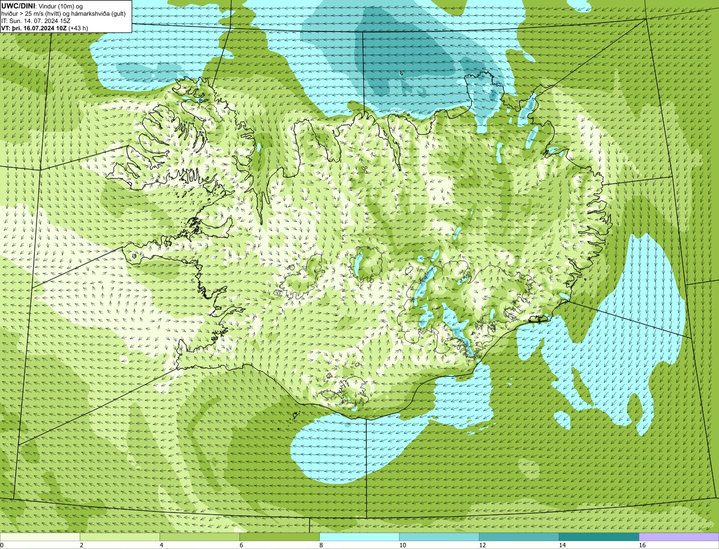Choose the 12–14 m/s teal legend swatch

(518, 537)
